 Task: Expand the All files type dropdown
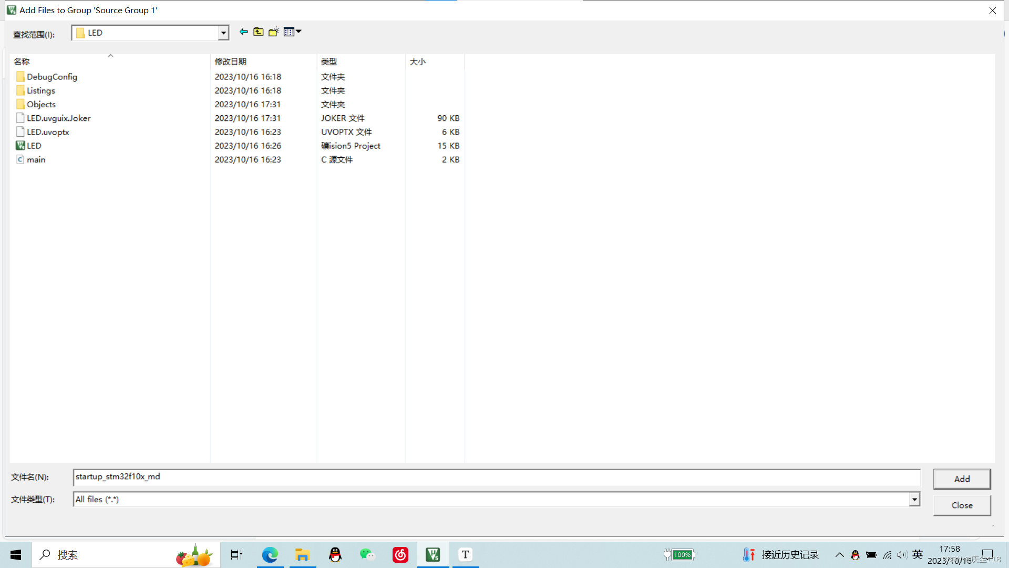tap(914, 499)
